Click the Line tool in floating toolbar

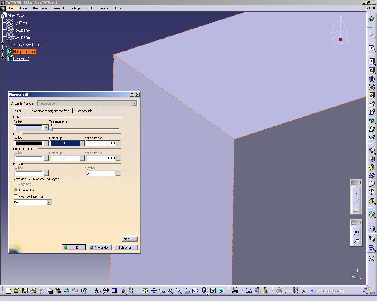tap(356, 202)
